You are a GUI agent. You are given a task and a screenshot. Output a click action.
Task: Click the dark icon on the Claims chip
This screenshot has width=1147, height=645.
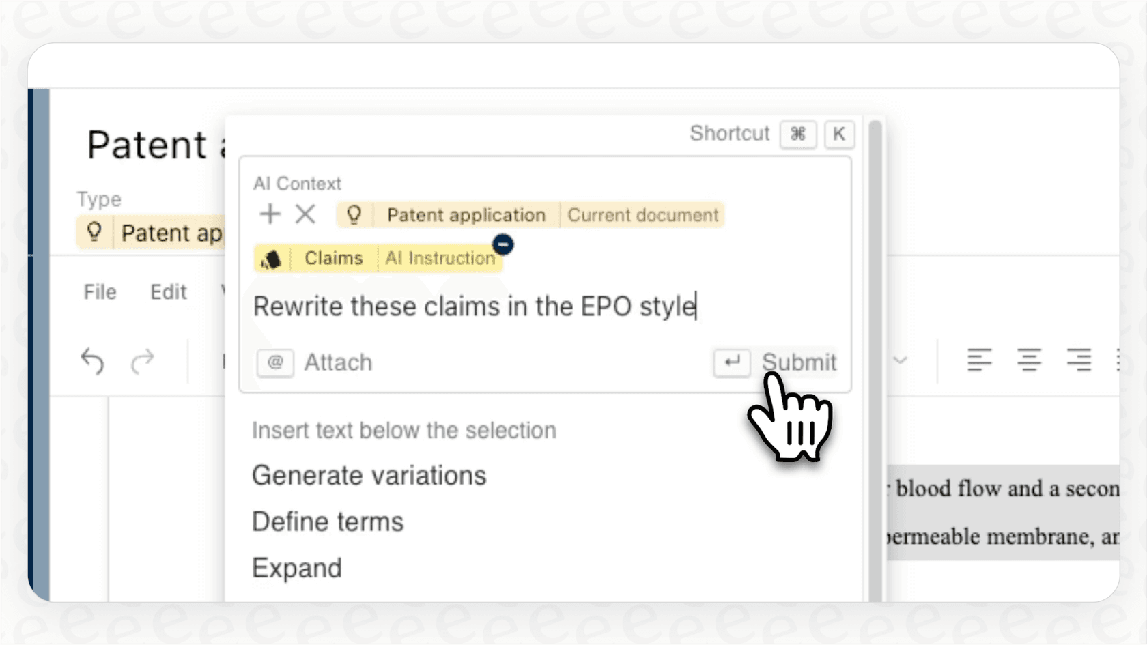tap(272, 258)
